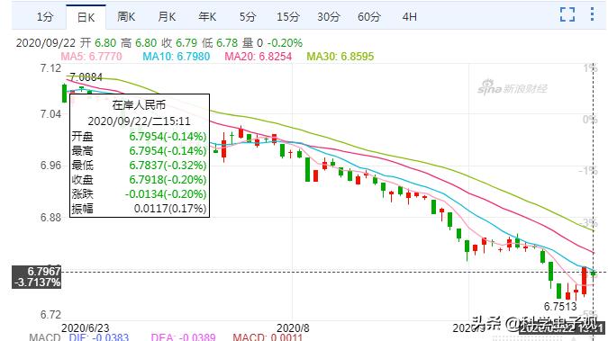Click the MA5 moving average label
Image resolution: width=608 pixels, height=341 pixels.
coord(92,57)
